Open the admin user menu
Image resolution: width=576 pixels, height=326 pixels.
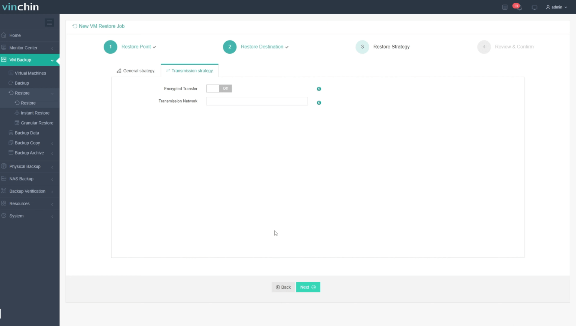(556, 7)
